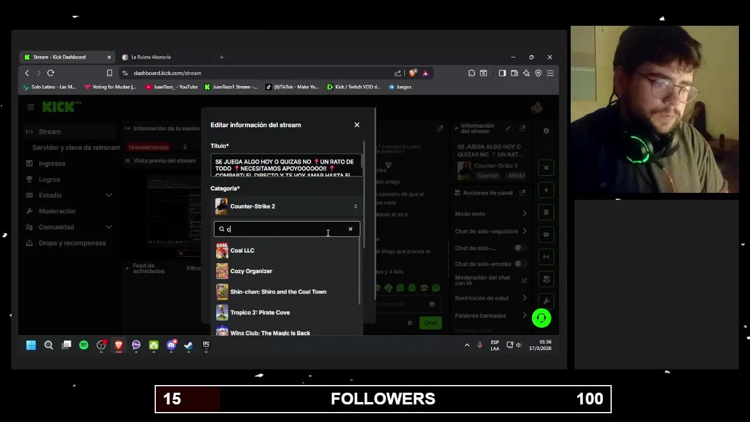
Task: Expand Palabras baneadas option
Action: 524,315
